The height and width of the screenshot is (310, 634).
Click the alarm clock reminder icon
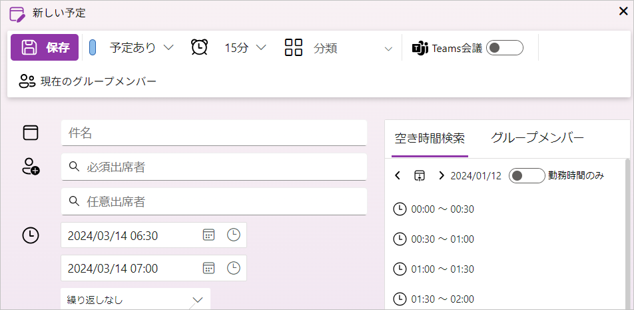(x=199, y=47)
